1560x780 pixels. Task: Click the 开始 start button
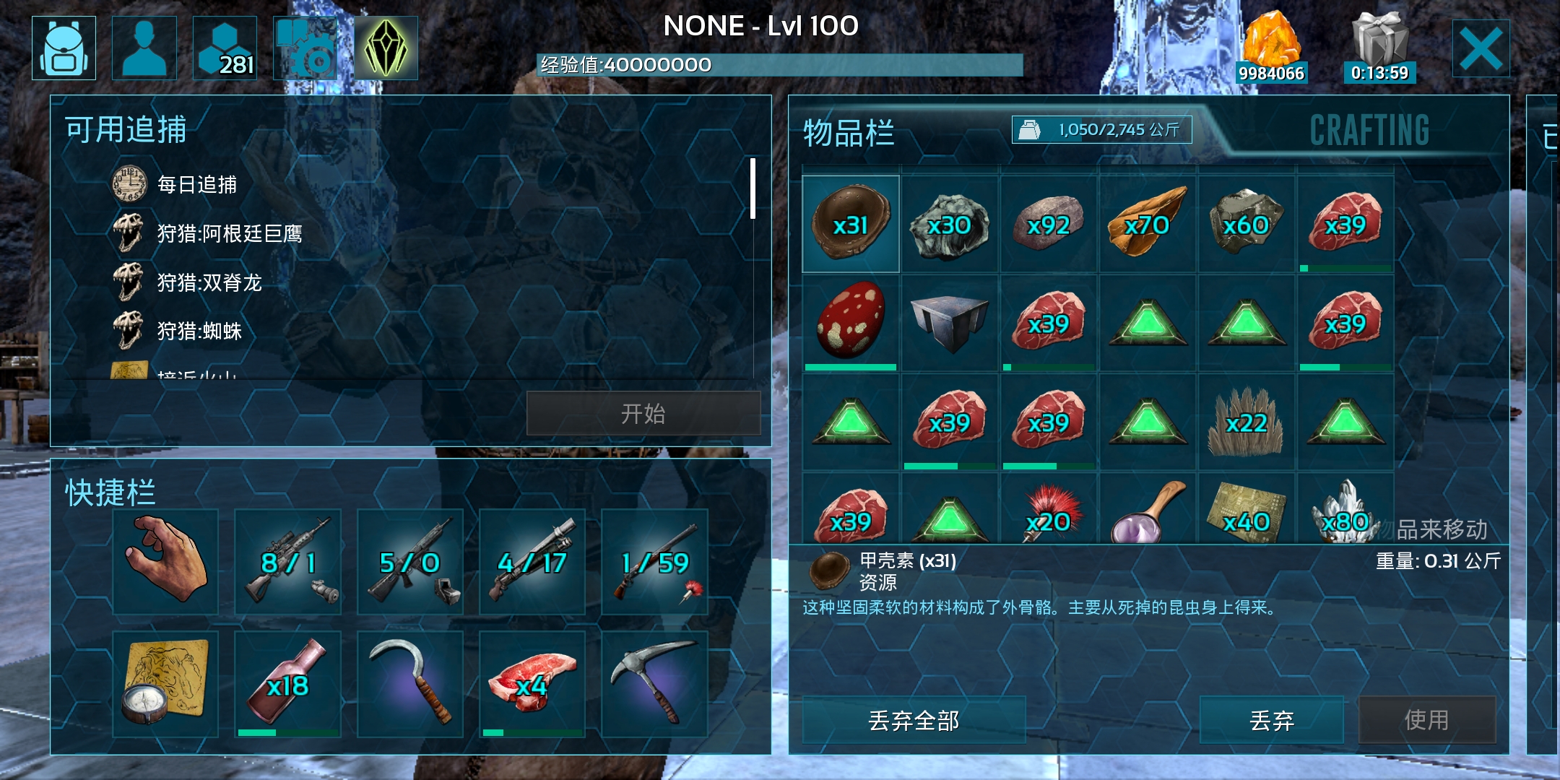[x=643, y=413]
